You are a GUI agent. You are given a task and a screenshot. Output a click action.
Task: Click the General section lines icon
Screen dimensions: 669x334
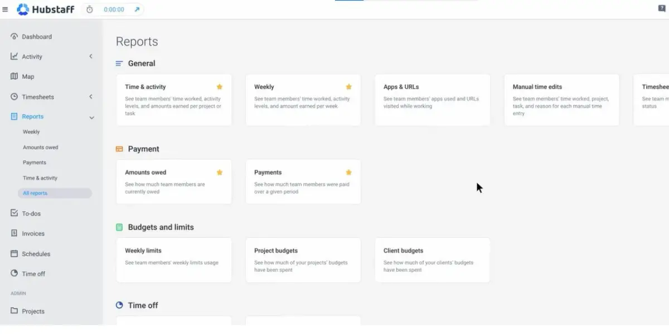tap(119, 63)
